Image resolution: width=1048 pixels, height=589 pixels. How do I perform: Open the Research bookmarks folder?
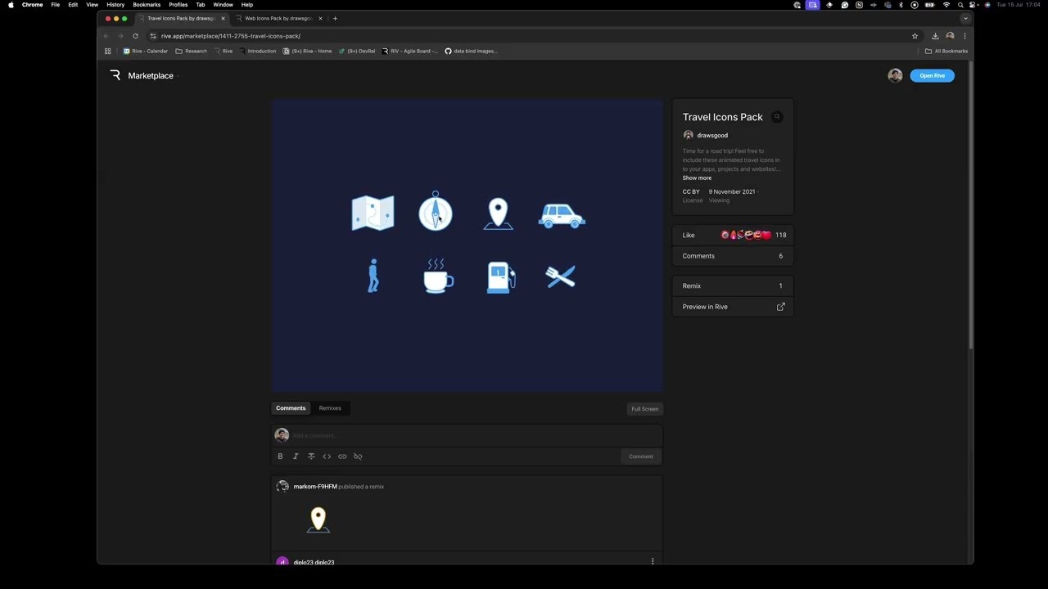click(x=191, y=51)
